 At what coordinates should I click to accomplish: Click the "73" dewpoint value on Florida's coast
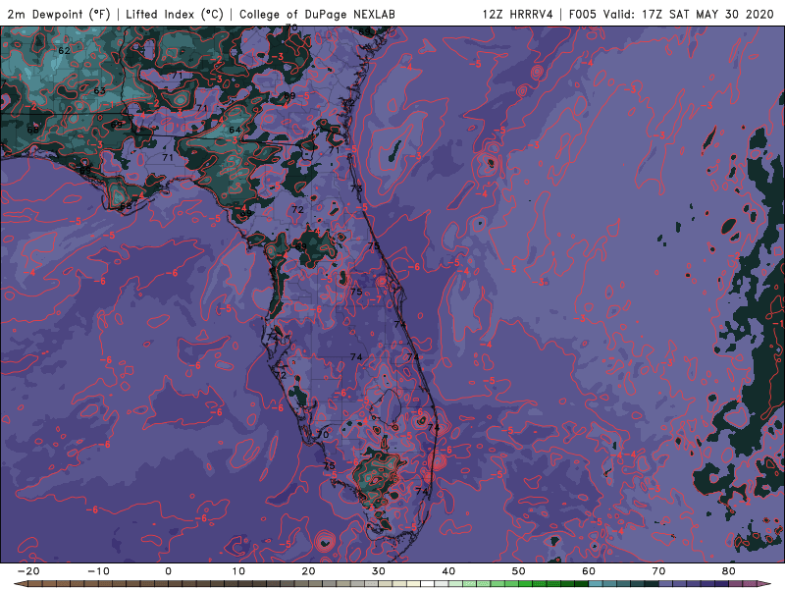coord(356,188)
